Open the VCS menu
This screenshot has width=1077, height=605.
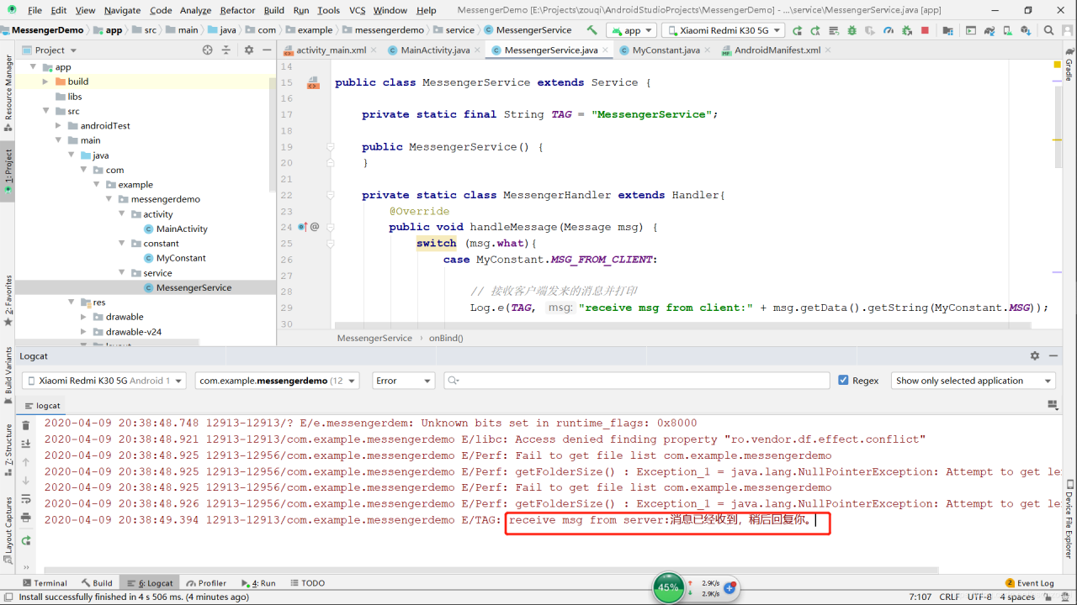point(357,10)
